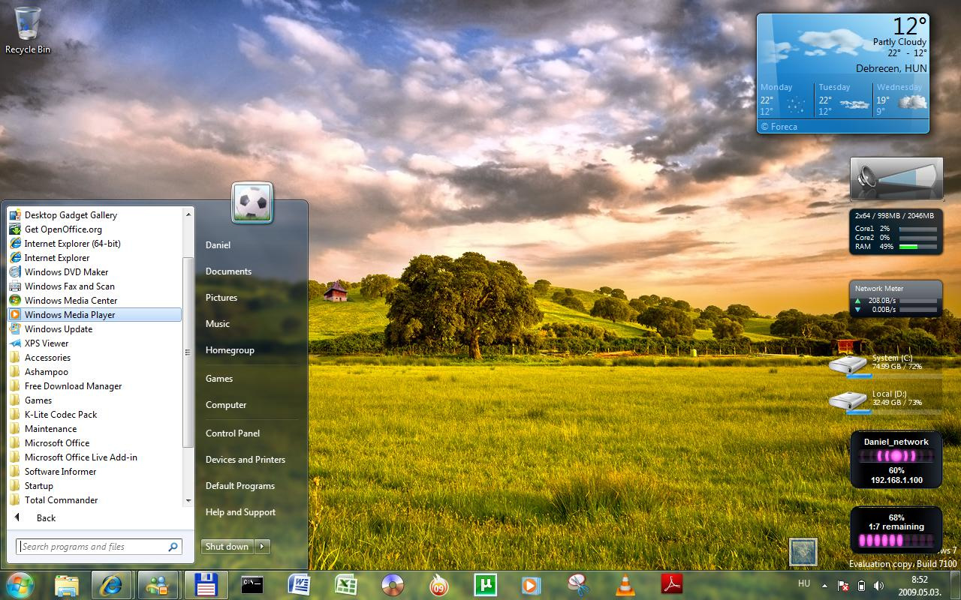The width and height of the screenshot is (961, 600).
Task: Open Adobe Reader from the taskbar
Action: point(670,585)
